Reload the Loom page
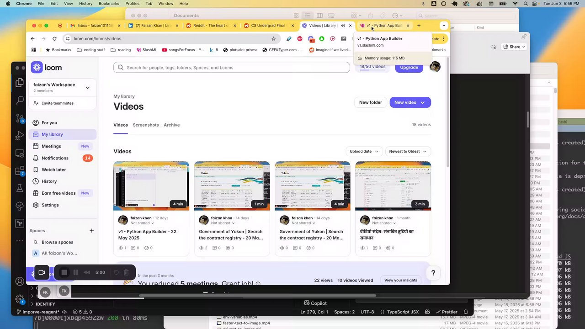This screenshot has height=329, width=585. coord(54,39)
